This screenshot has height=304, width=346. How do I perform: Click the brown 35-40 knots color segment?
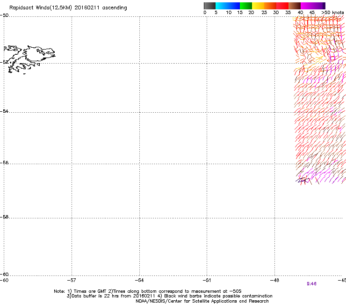click(295, 6)
